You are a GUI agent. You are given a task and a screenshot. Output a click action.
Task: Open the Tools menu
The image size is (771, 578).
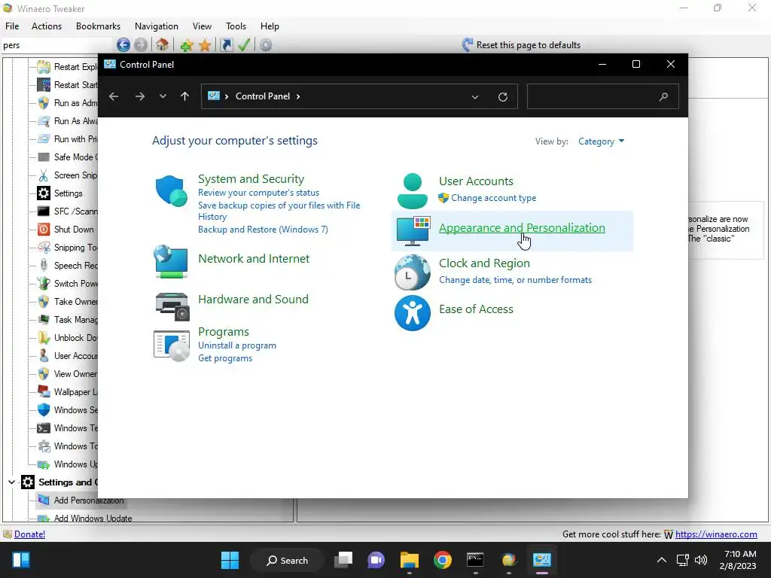click(x=236, y=26)
